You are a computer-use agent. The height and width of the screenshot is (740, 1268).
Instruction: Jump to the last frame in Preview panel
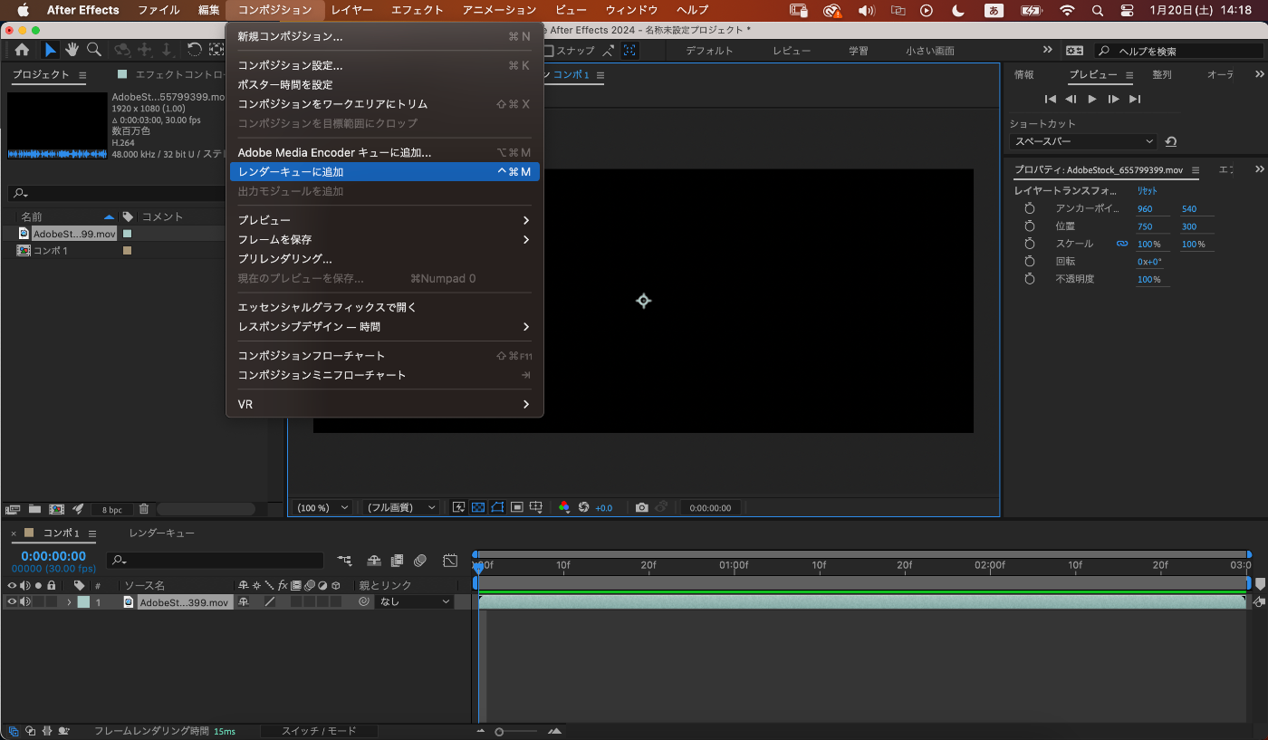pos(1135,99)
